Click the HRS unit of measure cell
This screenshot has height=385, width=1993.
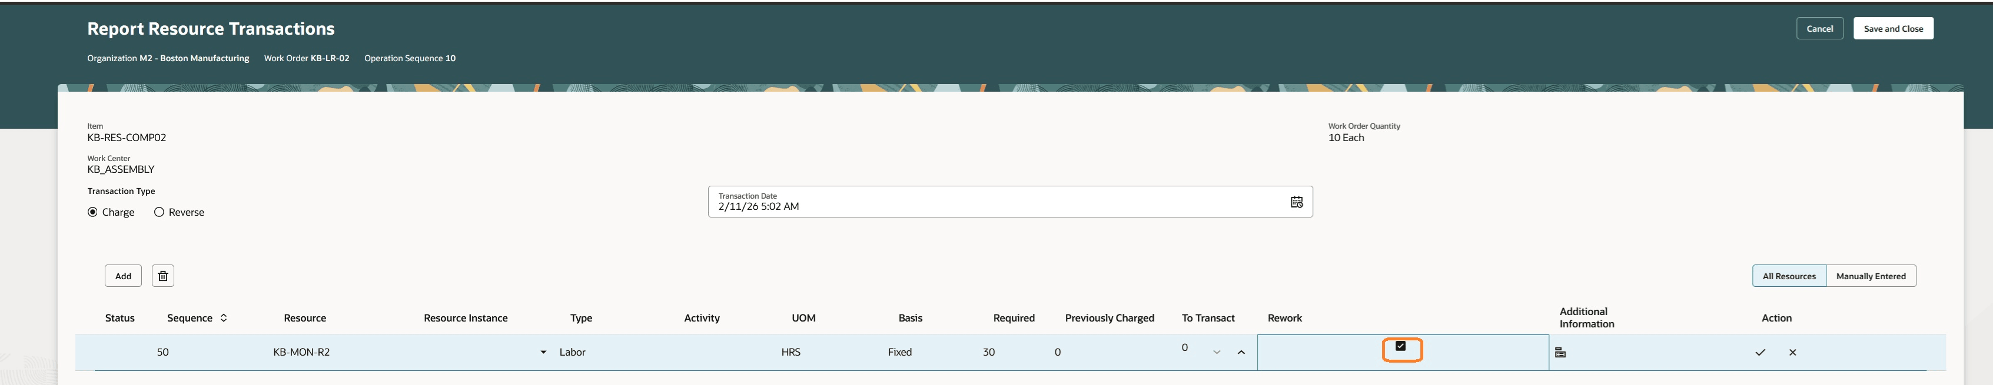pyautogui.click(x=790, y=353)
